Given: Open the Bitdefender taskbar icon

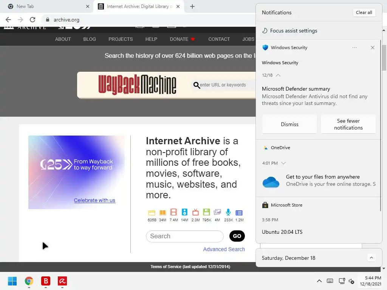Looking at the screenshot, I should click(x=46, y=281).
